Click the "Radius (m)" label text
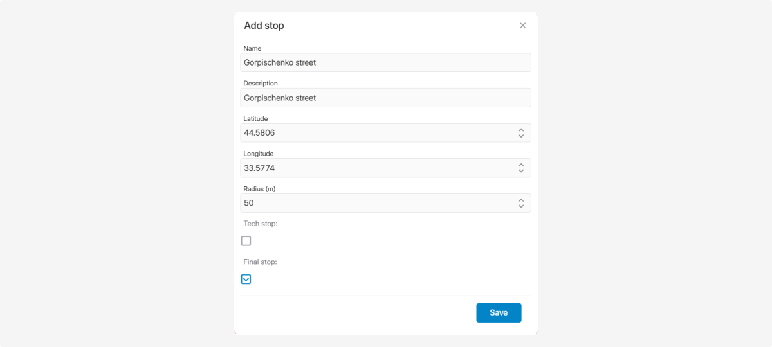Viewport: 772px width, 347px height. (259, 189)
